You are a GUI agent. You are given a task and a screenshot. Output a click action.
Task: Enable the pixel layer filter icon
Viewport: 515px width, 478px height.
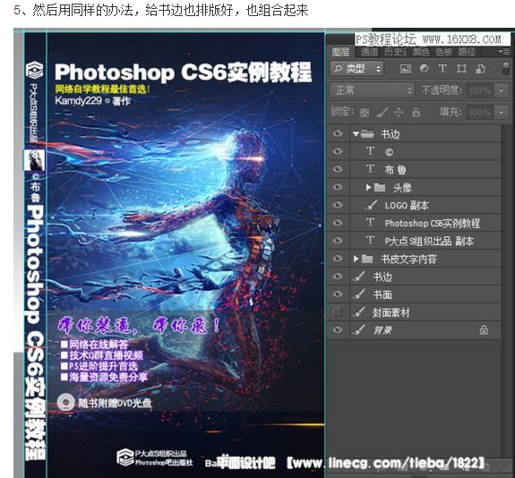pyautogui.click(x=406, y=68)
